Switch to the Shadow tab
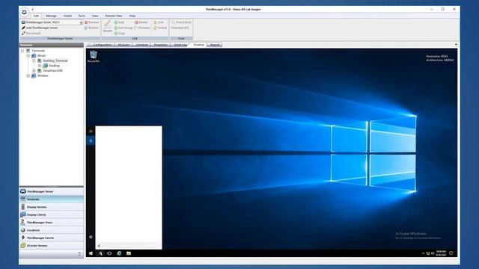479x269 pixels. click(198, 45)
